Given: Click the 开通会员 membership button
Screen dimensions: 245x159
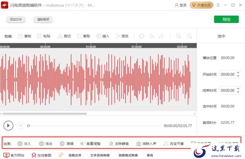Looking at the screenshot, I should [201, 5].
